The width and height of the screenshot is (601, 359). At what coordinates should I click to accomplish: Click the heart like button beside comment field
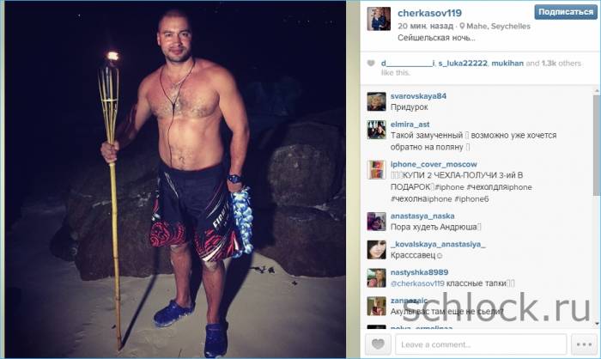378,344
